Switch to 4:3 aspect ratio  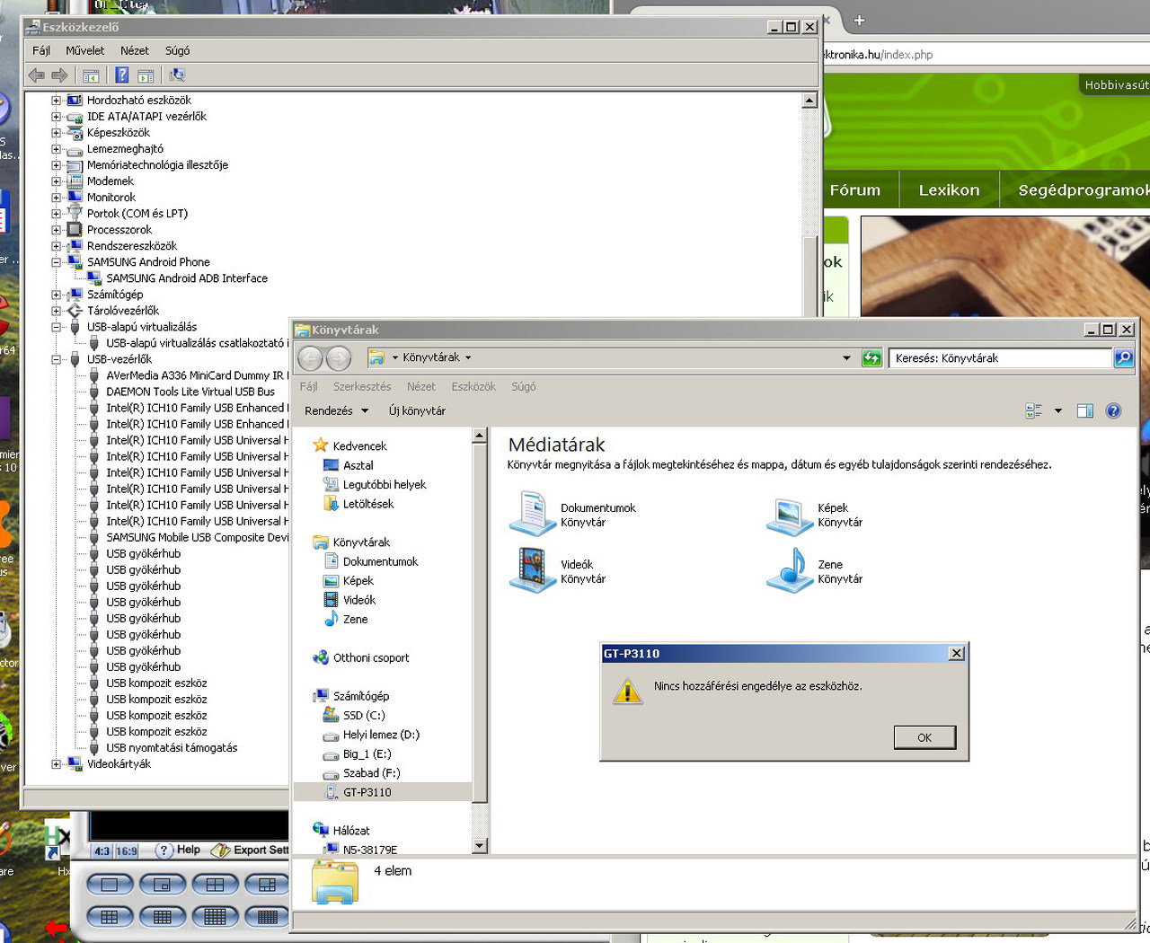click(x=102, y=850)
